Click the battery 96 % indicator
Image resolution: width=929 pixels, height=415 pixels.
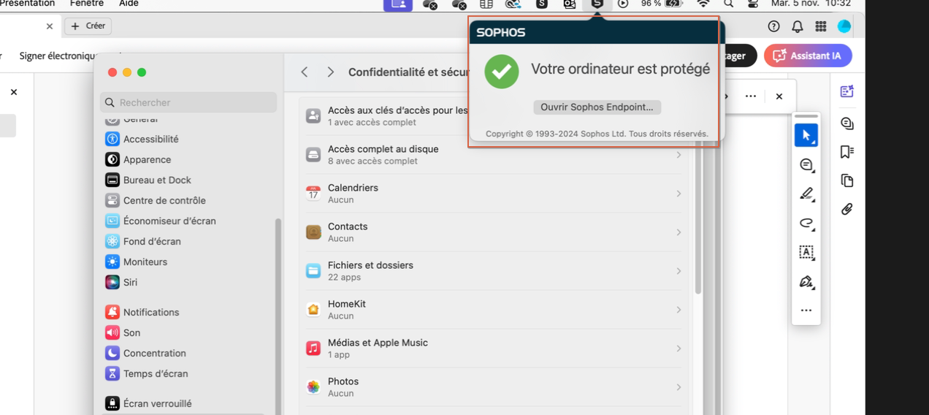[x=662, y=4]
